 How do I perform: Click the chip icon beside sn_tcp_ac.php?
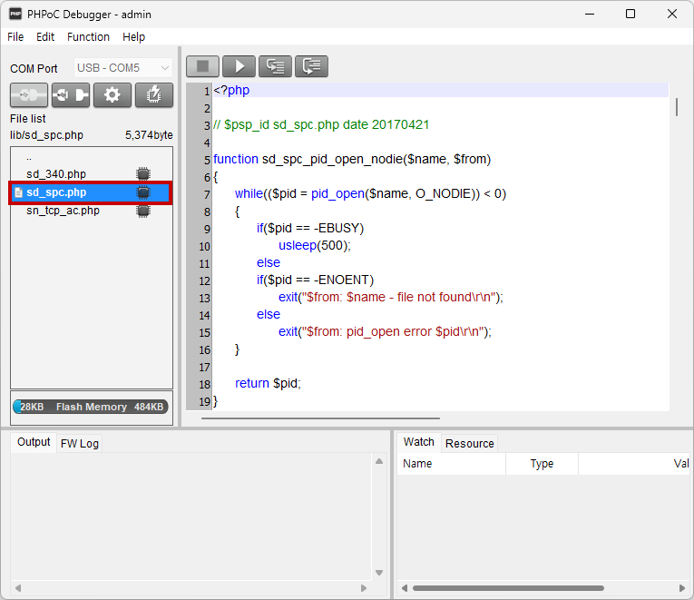[143, 211]
